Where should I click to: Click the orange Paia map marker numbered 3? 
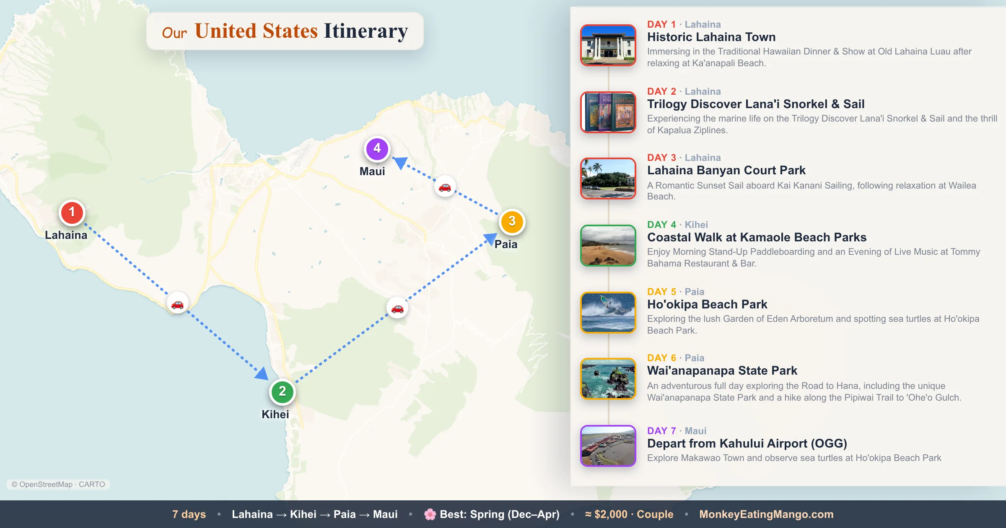pyautogui.click(x=512, y=222)
